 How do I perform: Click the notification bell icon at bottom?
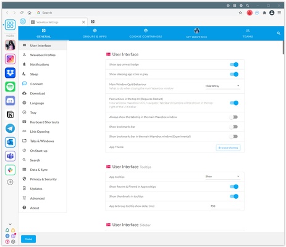click(x=7, y=230)
